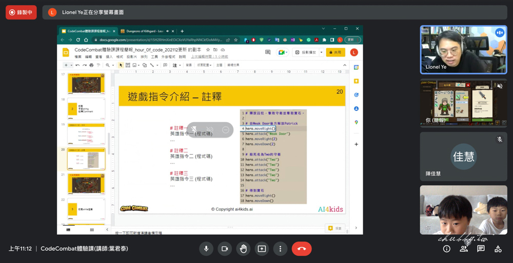Select slide 19 thumbnail in filmstrip

coord(86,134)
